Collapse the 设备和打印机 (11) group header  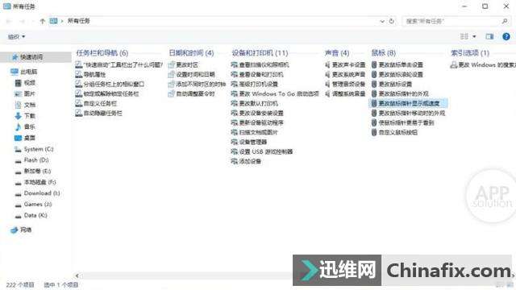[x=260, y=52]
